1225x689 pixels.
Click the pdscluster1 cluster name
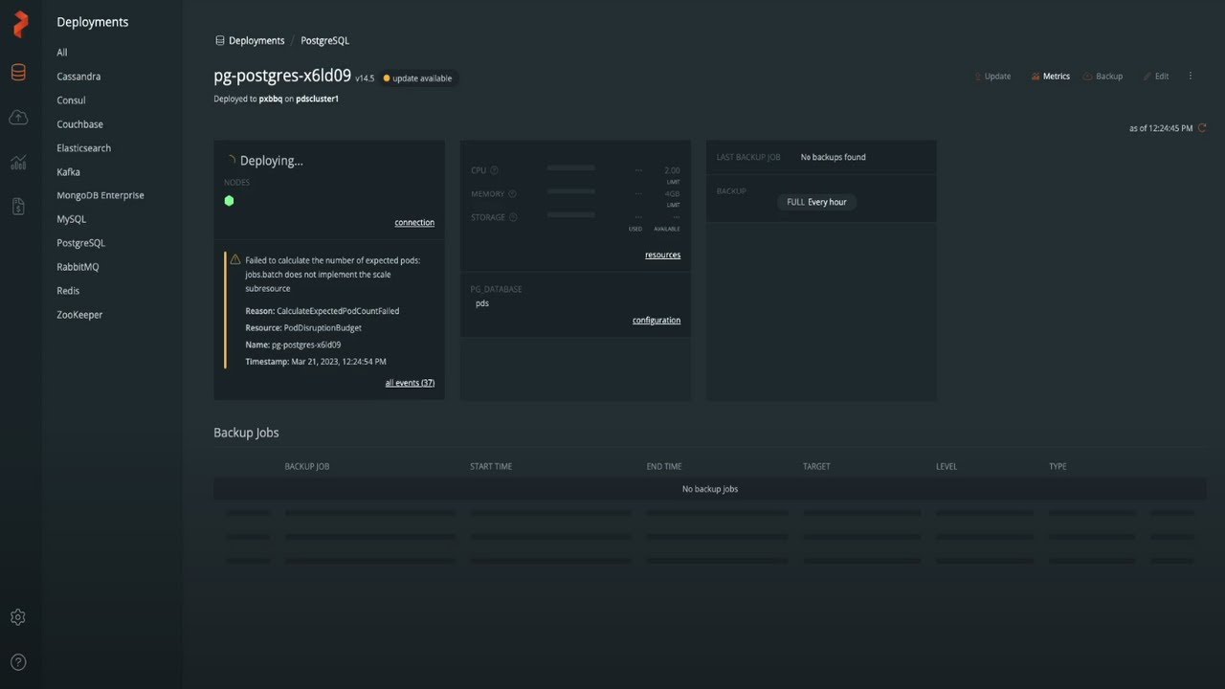pos(318,99)
